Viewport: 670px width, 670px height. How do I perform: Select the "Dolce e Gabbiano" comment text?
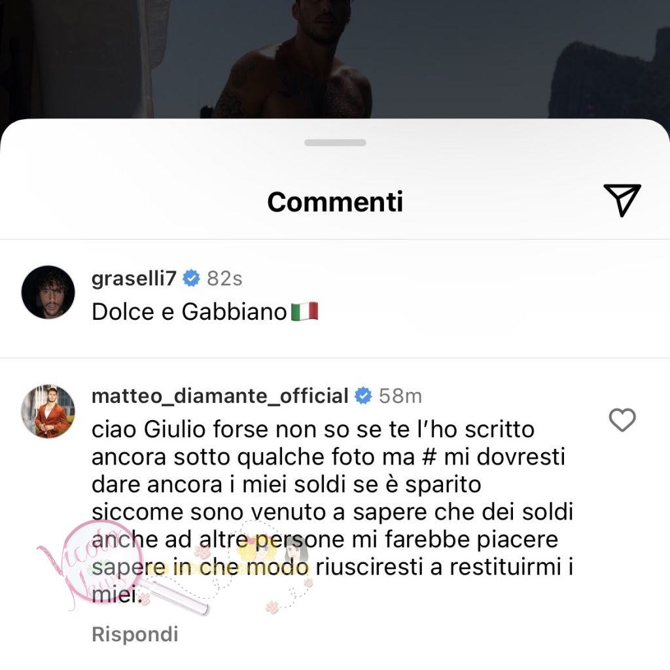(x=189, y=311)
